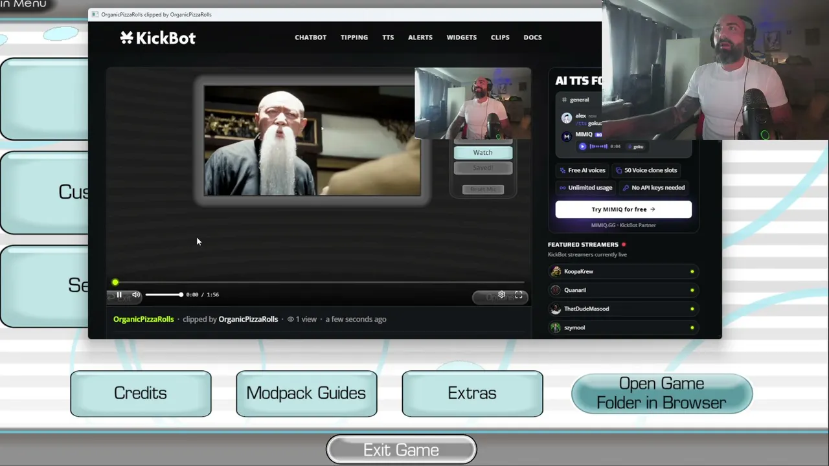Viewport: 829px width, 466px height.
Task: Click the Exit Game button
Action: click(401, 450)
